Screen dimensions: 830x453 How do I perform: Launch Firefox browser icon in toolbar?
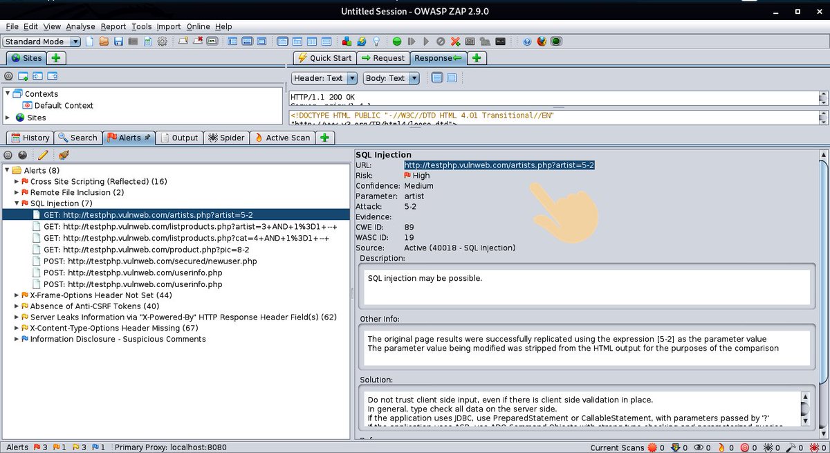542,41
